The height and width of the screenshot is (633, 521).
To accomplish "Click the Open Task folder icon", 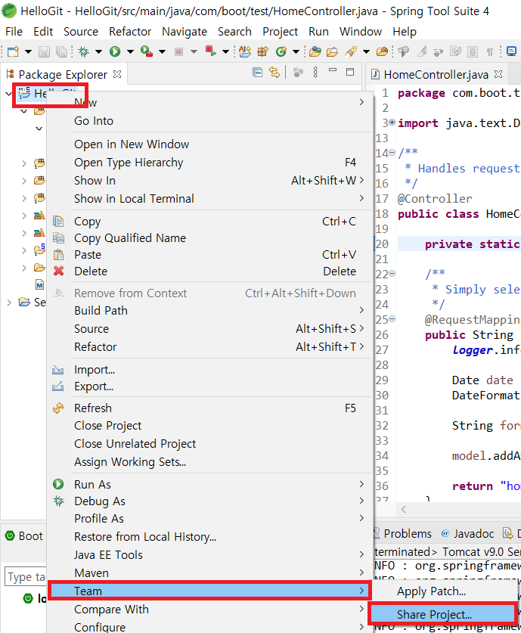I will pyautogui.click(x=332, y=51).
